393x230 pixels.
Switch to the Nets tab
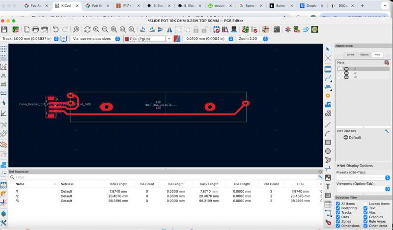(377, 55)
